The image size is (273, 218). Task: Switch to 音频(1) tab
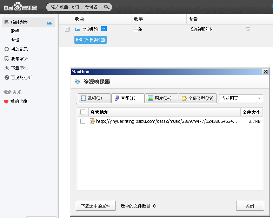tap(128, 98)
